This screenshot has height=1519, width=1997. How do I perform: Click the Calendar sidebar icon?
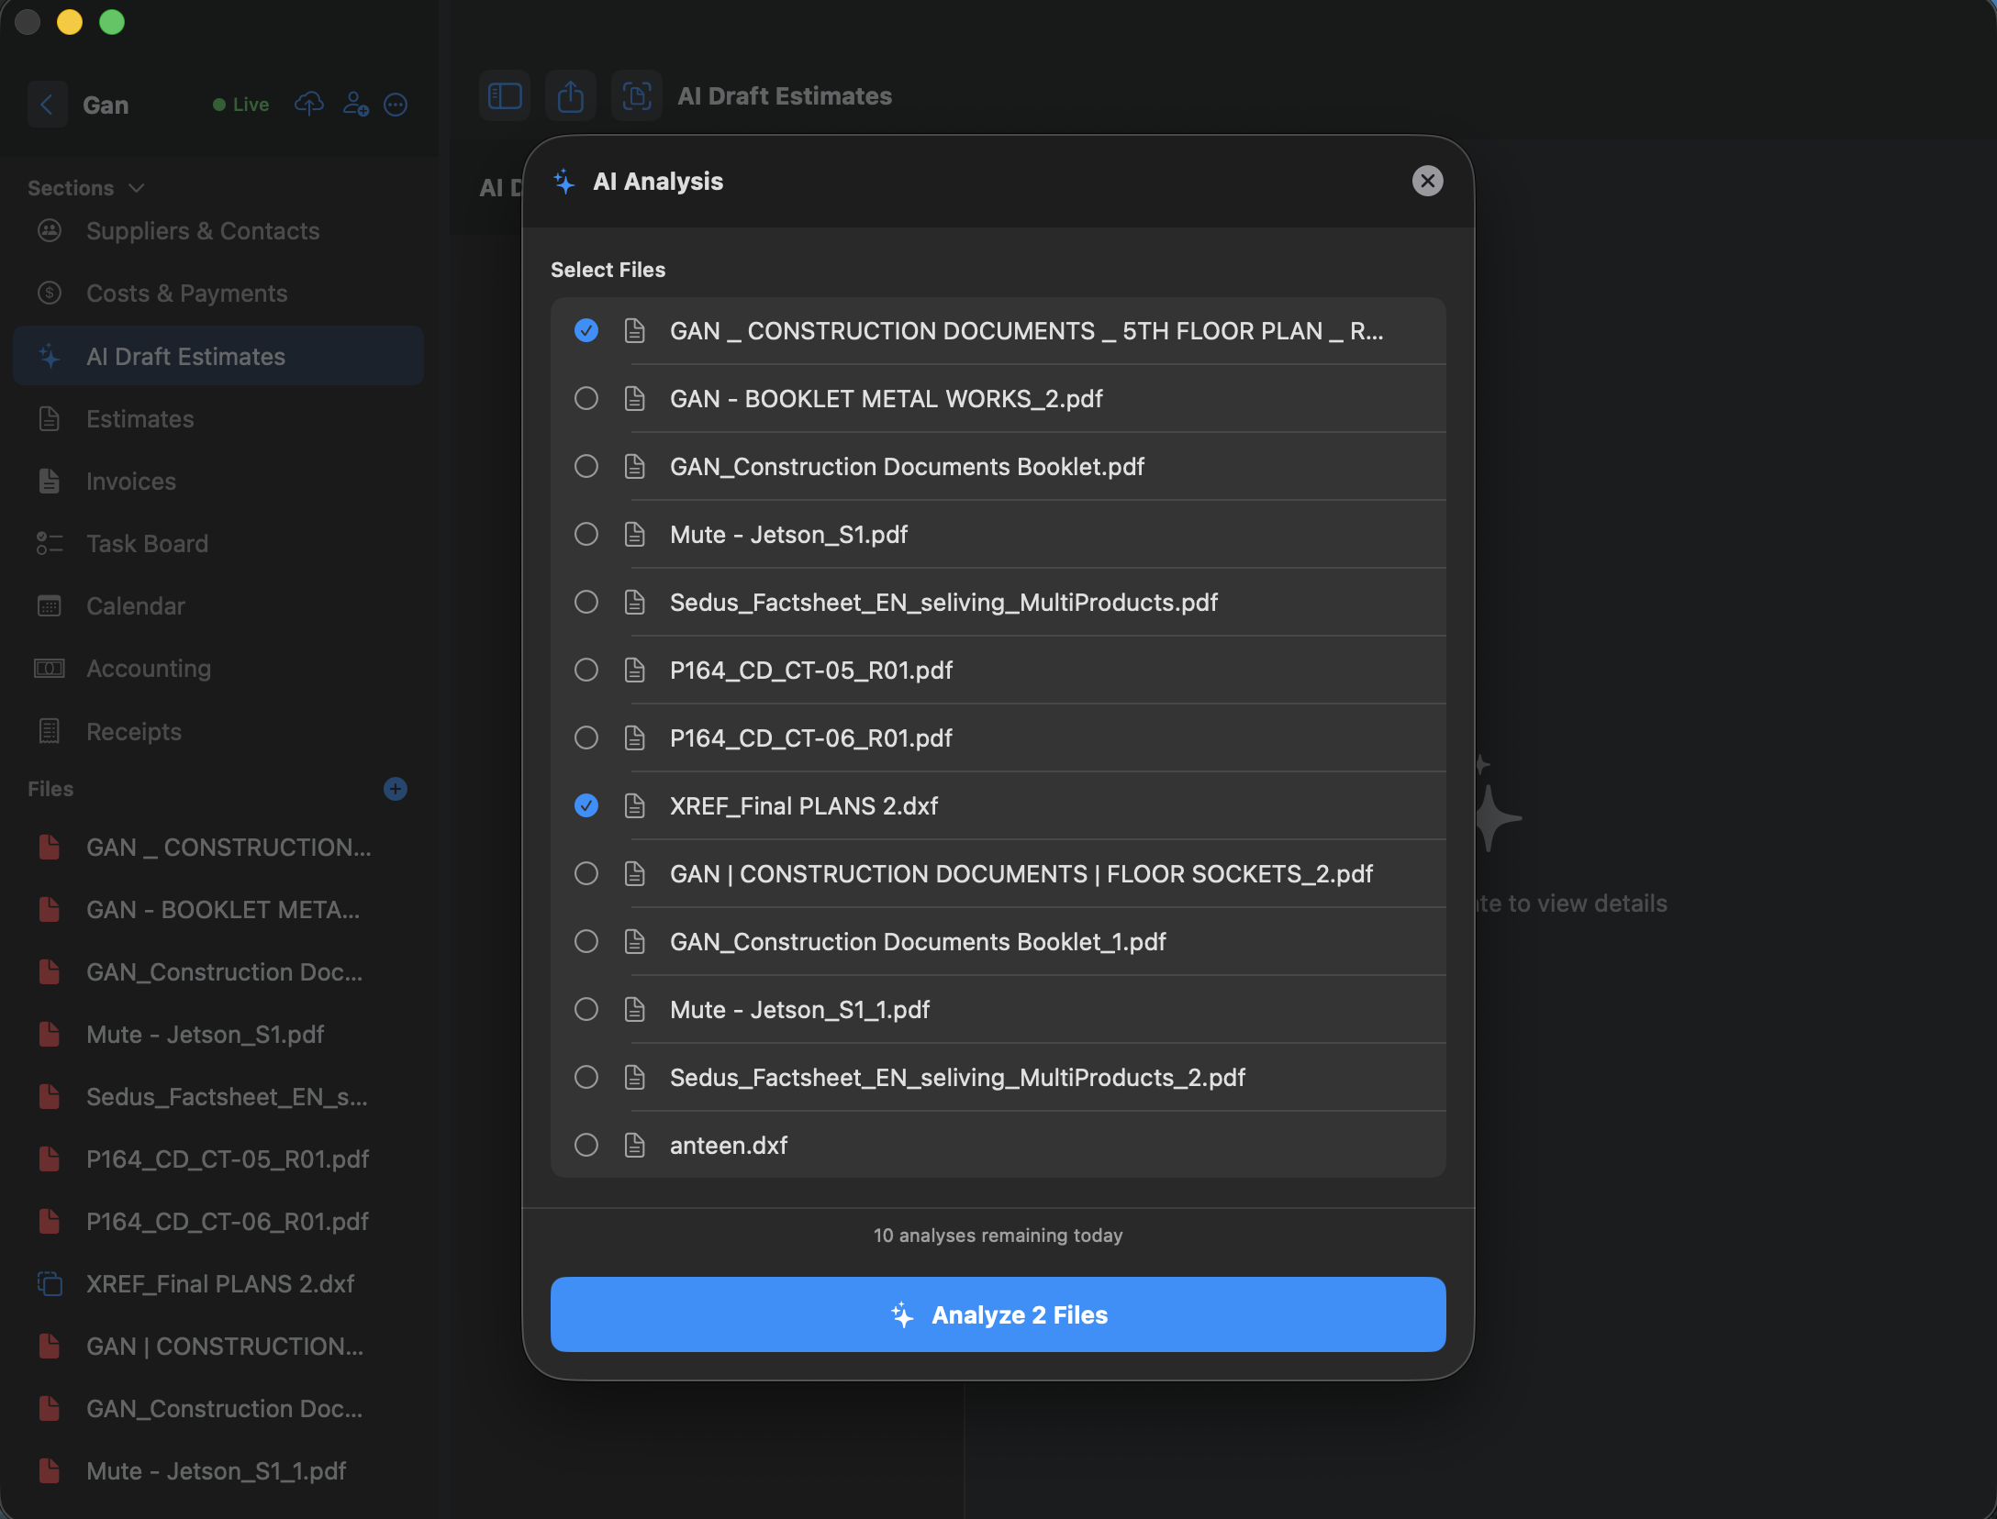coord(50,605)
